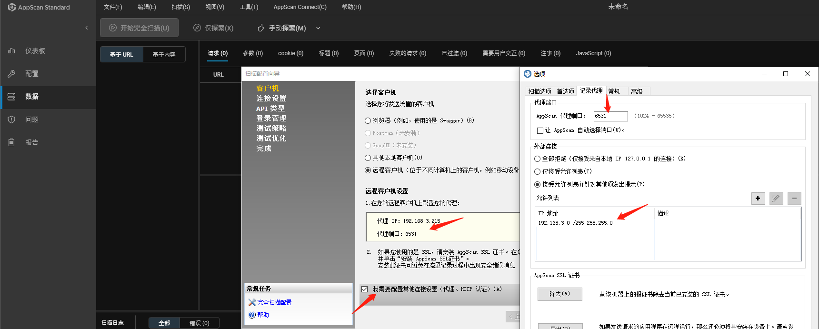Switch to 常规 tab in 选项 dialog
Viewport: 819px width, 329px height.
click(x=614, y=91)
